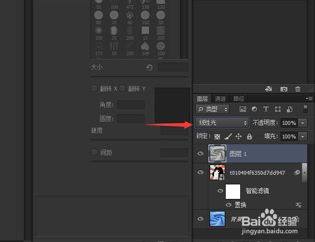Image resolution: width=315 pixels, height=242 pixels.
Task: Click the 填充 100% value field
Action: (x=289, y=136)
